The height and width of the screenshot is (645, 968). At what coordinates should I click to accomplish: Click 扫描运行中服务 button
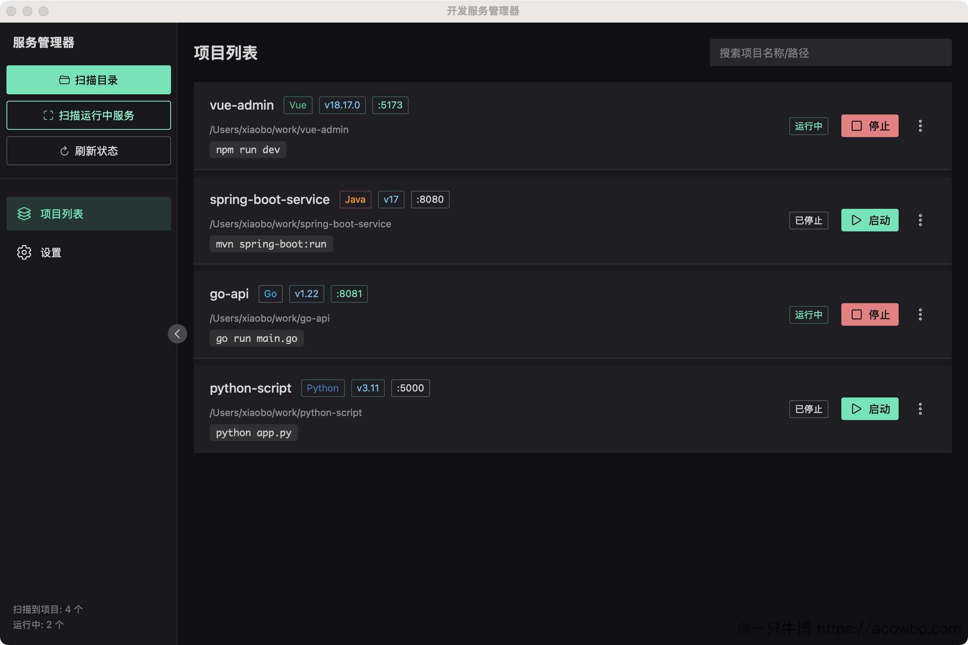click(x=88, y=115)
